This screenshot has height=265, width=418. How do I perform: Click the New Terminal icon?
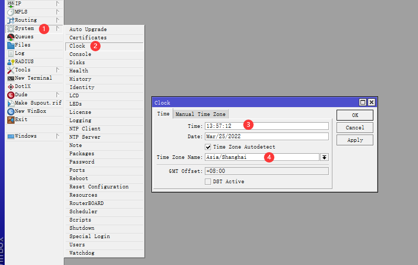click(x=11, y=78)
